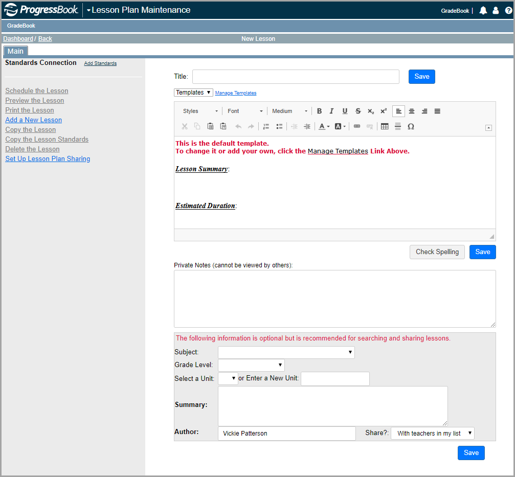
Task: Click the Cut scissors icon
Action: pyautogui.click(x=185, y=126)
